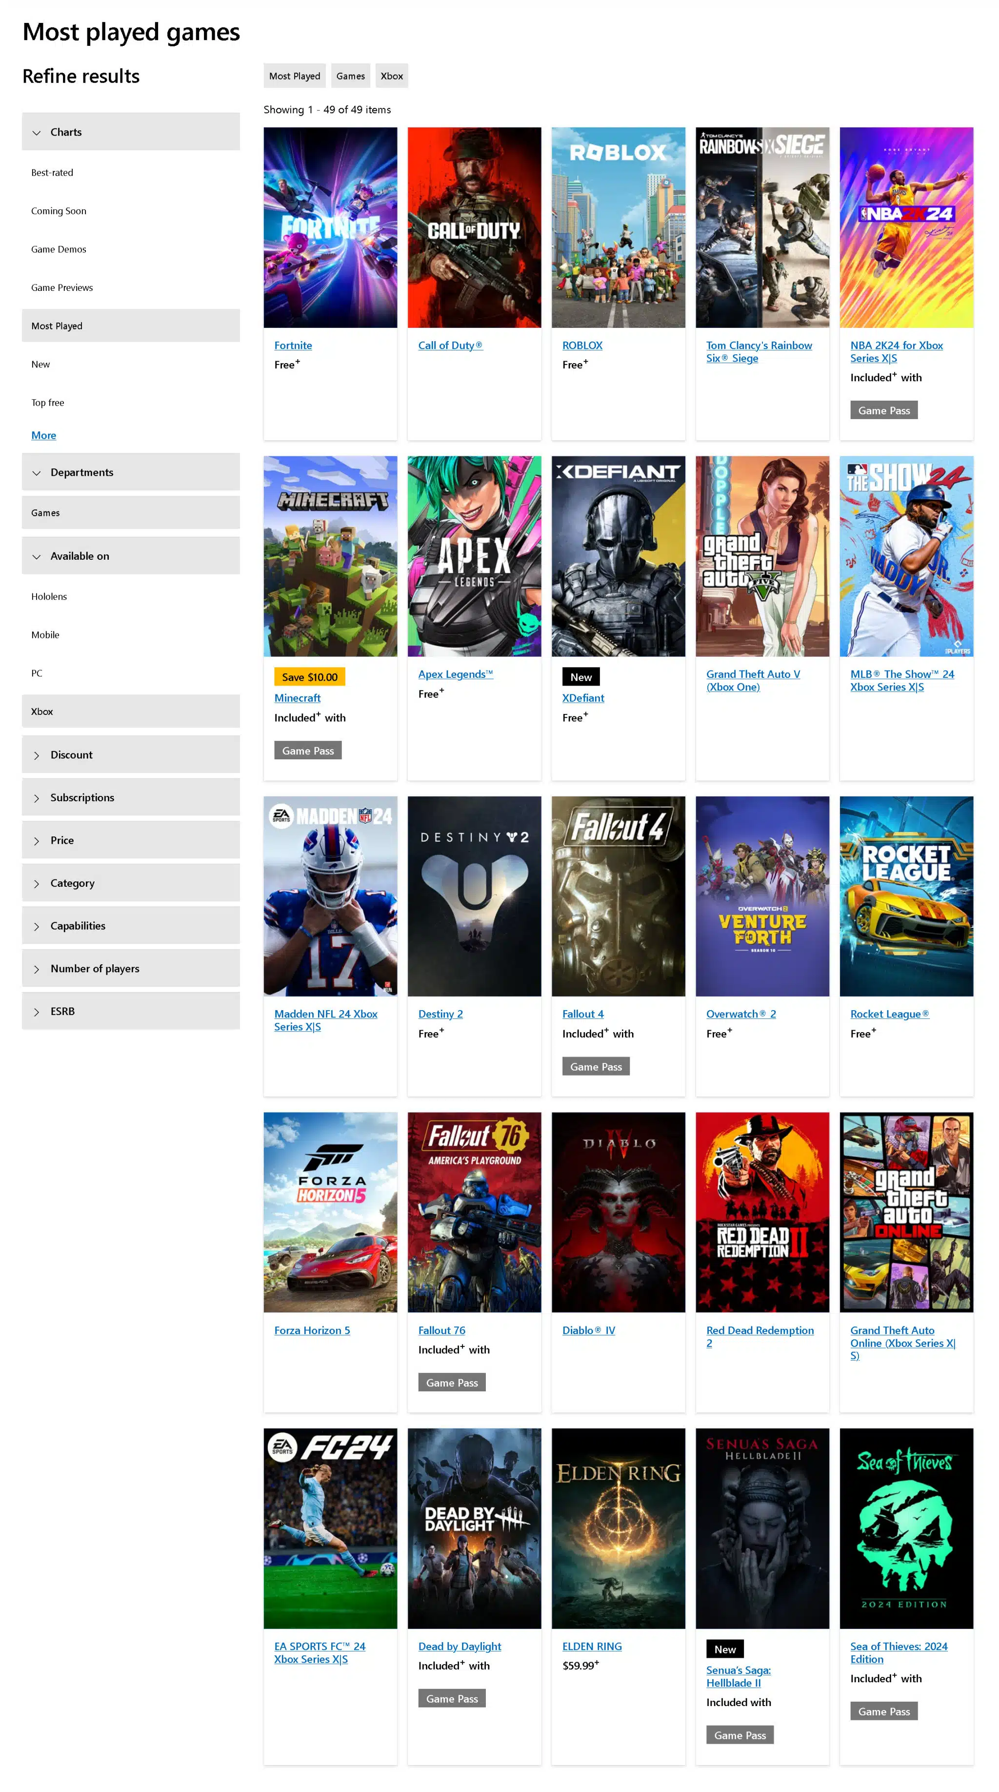999x1792 pixels.
Task: Open the ELDEN RING cover image
Action: click(618, 1528)
